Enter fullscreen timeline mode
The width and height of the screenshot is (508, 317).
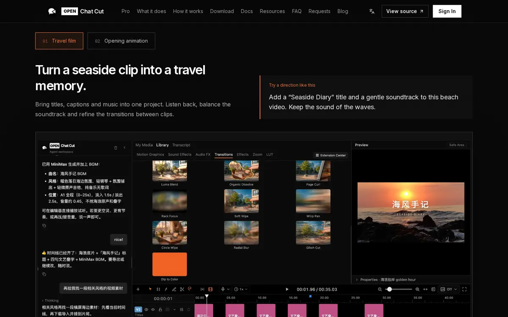pyautogui.click(x=464, y=289)
